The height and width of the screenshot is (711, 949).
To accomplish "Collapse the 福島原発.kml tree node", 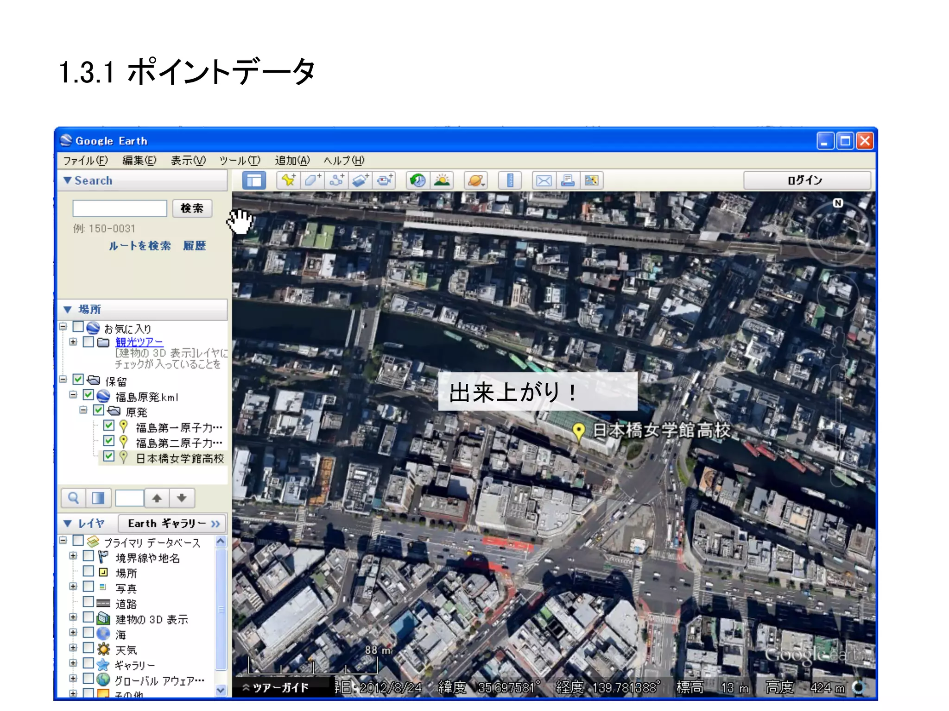I will click(x=73, y=395).
